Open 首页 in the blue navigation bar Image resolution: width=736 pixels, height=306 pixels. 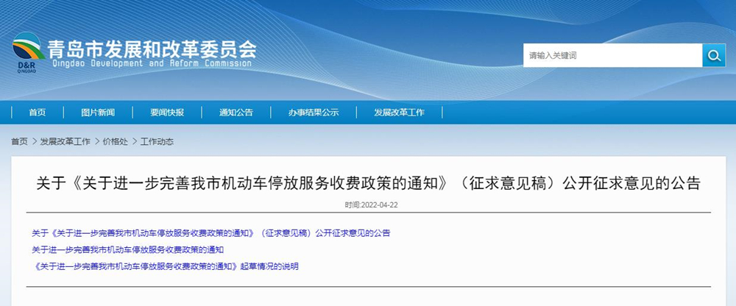click(38, 113)
